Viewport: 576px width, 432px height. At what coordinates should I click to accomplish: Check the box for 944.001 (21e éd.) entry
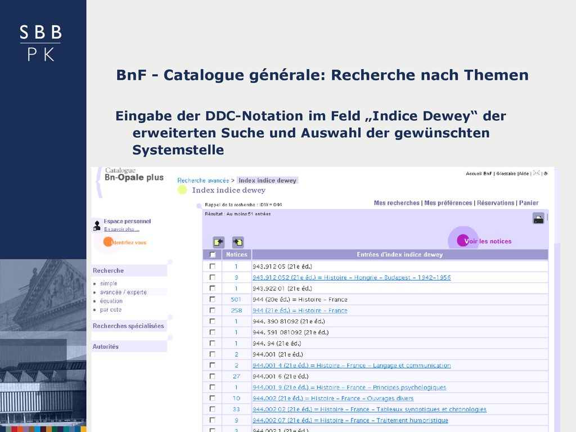pyautogui.click(x=212, y=354)
